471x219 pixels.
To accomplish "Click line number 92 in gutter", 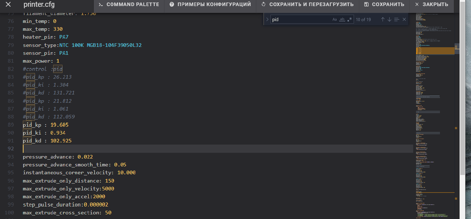I will tap(10, 149).
